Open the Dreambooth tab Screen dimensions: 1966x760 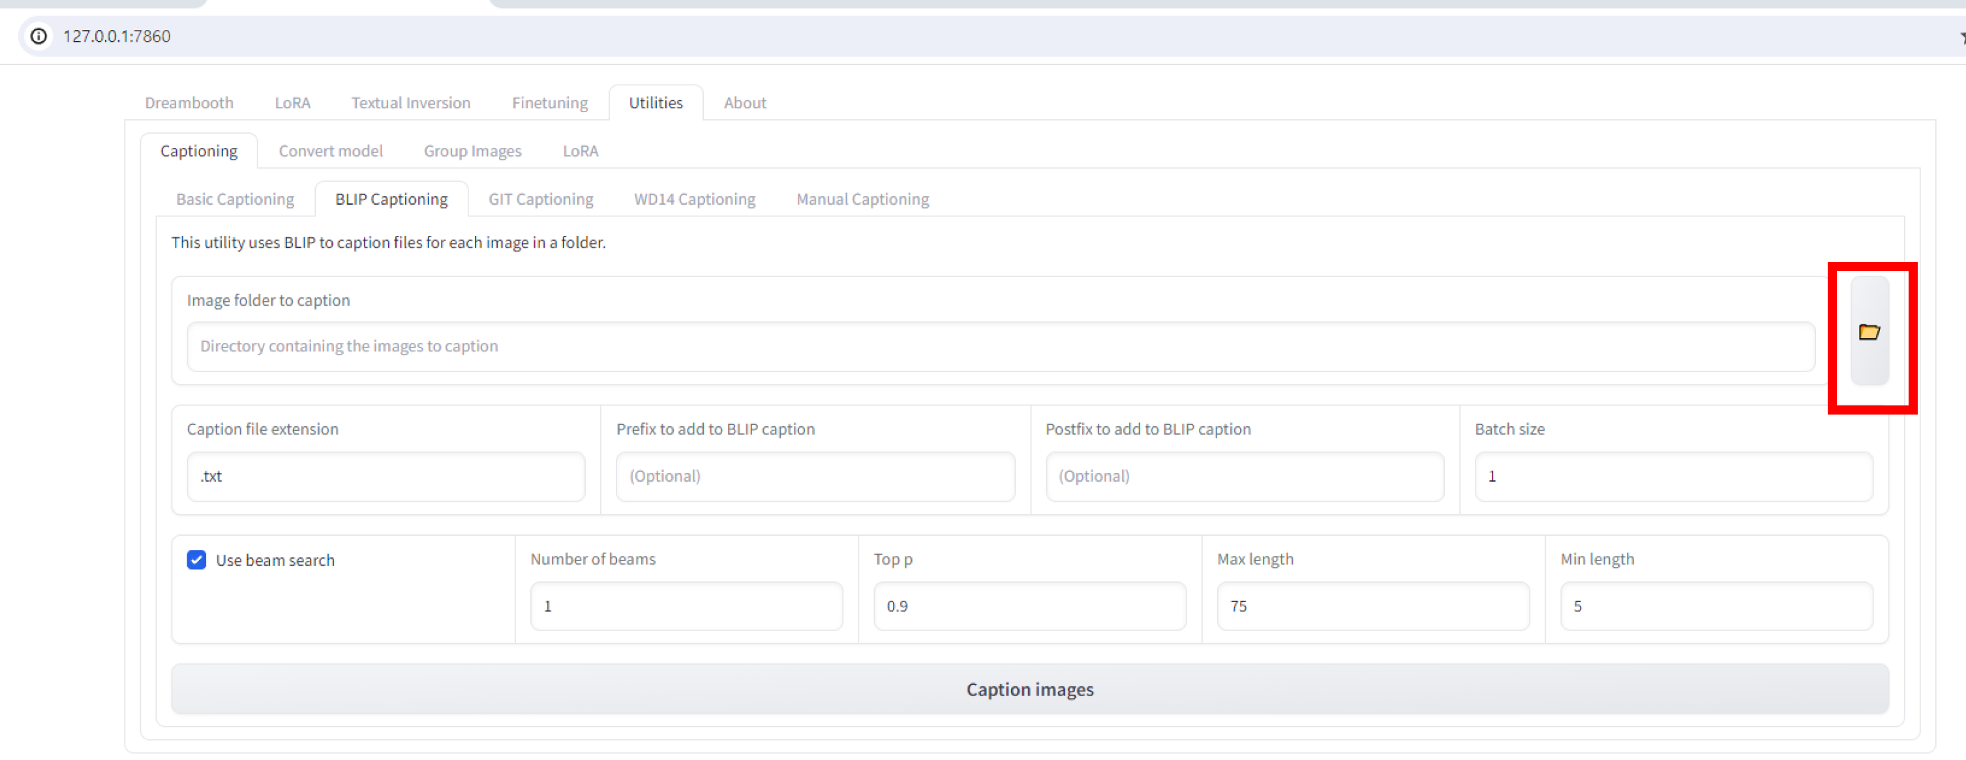click(189, 103)
